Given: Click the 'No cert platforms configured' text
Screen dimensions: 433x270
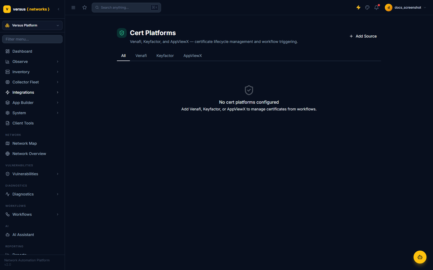Looking at the screenshot, I should pos(249,102).
